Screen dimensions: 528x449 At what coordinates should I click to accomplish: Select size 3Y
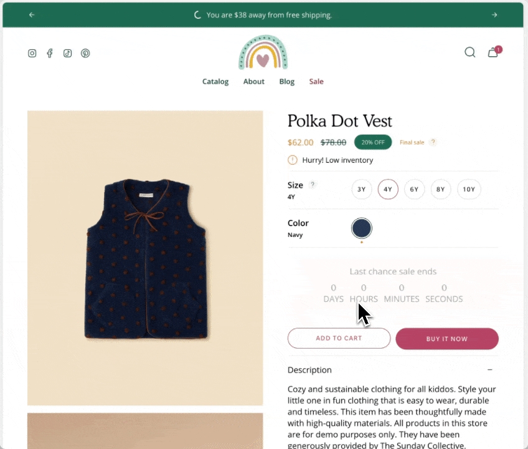[x=362, y=190]
